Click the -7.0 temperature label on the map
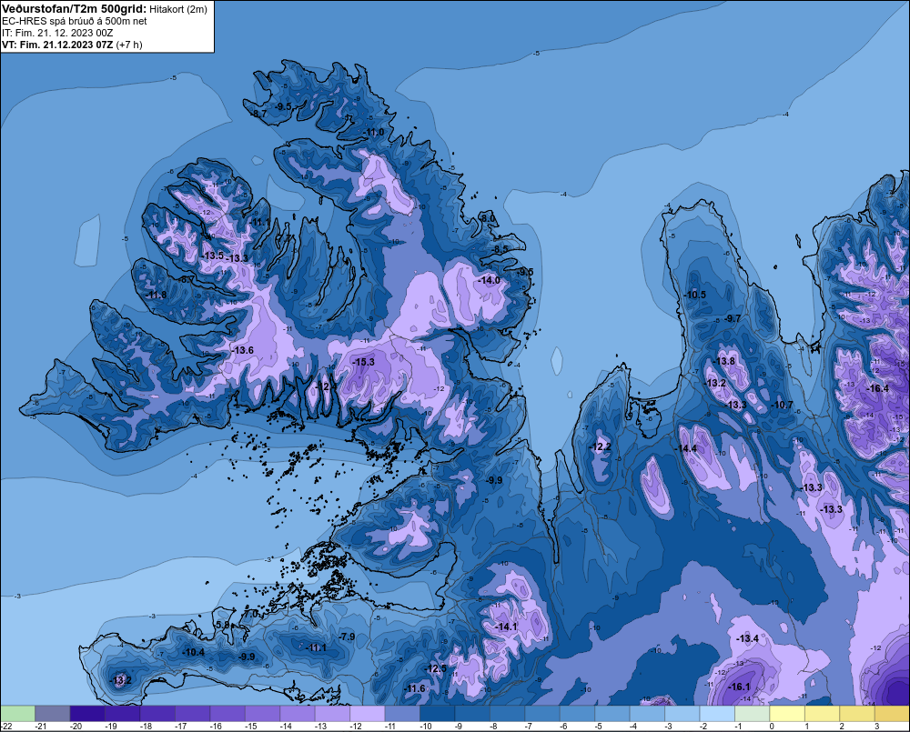This screenshot has width=910, height=732. click(250, 614)
